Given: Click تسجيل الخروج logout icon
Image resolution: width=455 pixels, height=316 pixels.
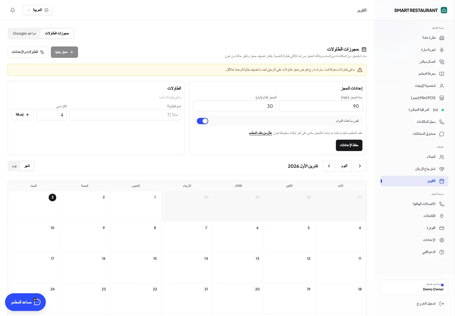Looking at the screenshot, I should (442, 304).
